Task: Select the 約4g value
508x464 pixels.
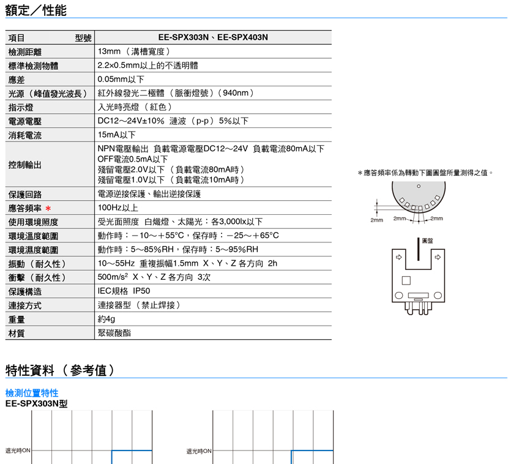Action: point(106,320)
